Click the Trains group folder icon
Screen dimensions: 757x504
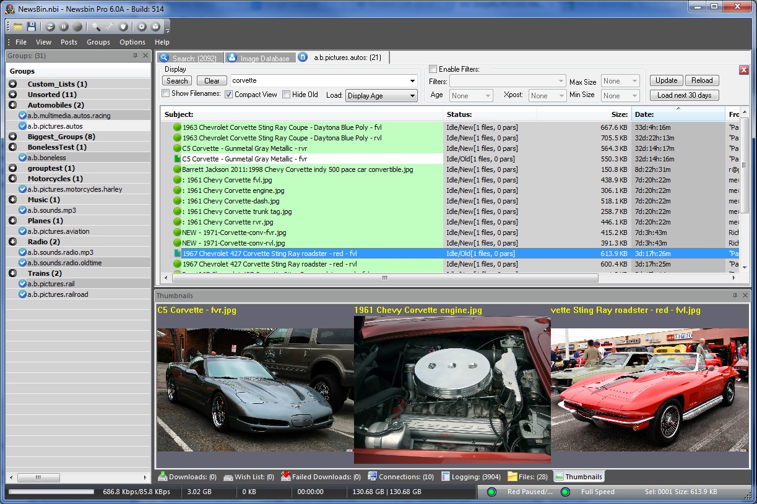(x=13, y=273)
